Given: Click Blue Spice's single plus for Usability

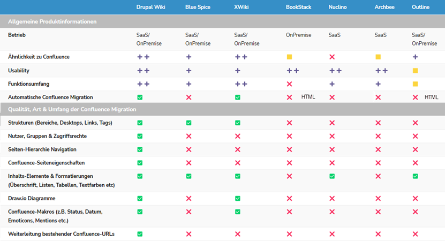Looking at the screenshot, I should [x=188, y=71].
